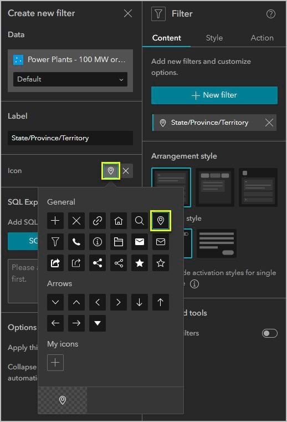
Task: Click the State/Province/Territory label input field
Action: point(70,138)
